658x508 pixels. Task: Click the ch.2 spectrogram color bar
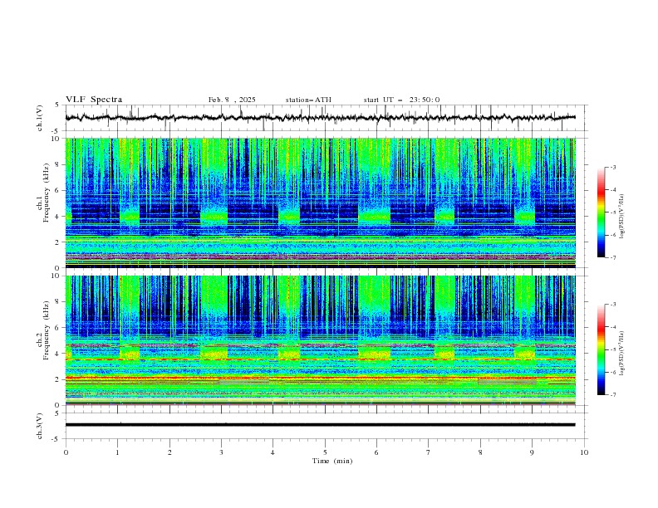602,349
